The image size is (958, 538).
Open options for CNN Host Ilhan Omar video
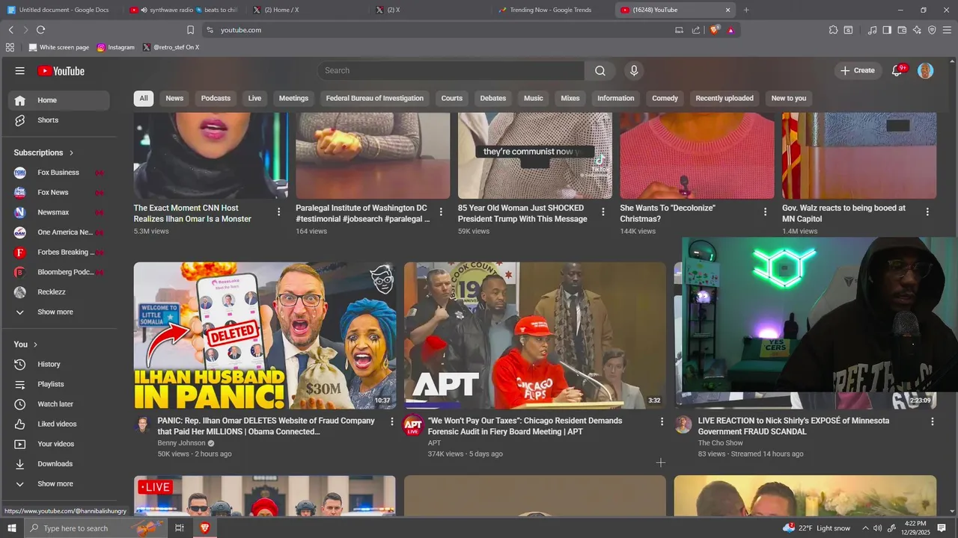coord(279,212)
